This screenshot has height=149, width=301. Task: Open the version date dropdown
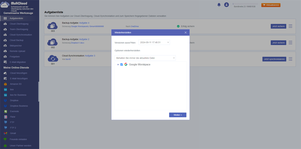pos(154,42)
